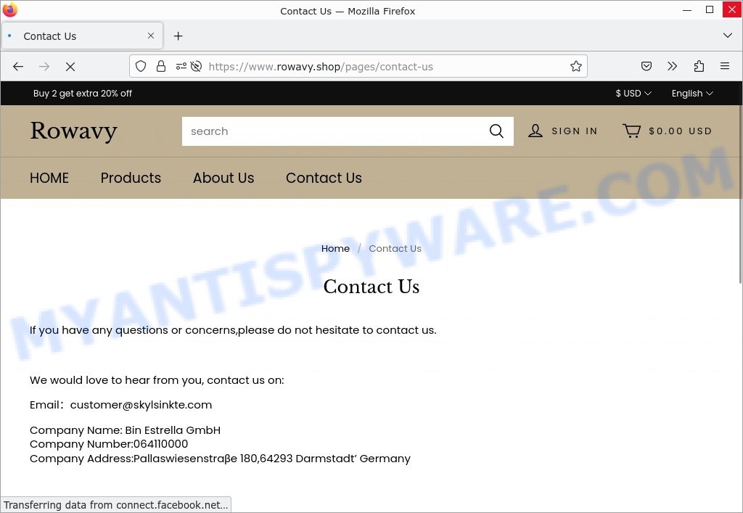Click the Company Number 064110000 line
The height and width of the screenshot is (513, 743).
pyautogui.click(x=109, y=444)
